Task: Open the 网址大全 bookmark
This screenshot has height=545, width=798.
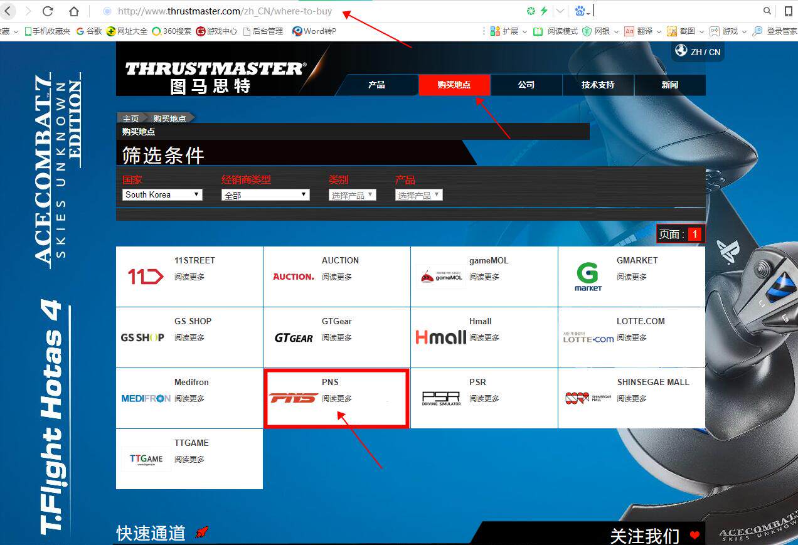Action: click(x=127, y=31)
